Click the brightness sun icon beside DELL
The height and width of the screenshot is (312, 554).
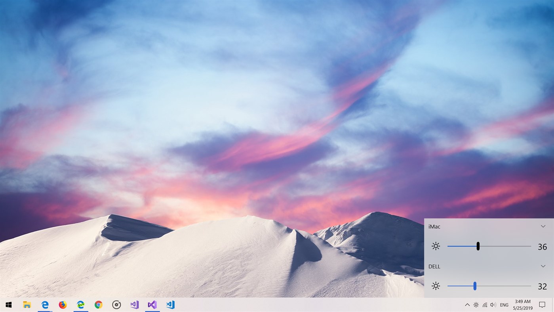(x=436, y=286)
